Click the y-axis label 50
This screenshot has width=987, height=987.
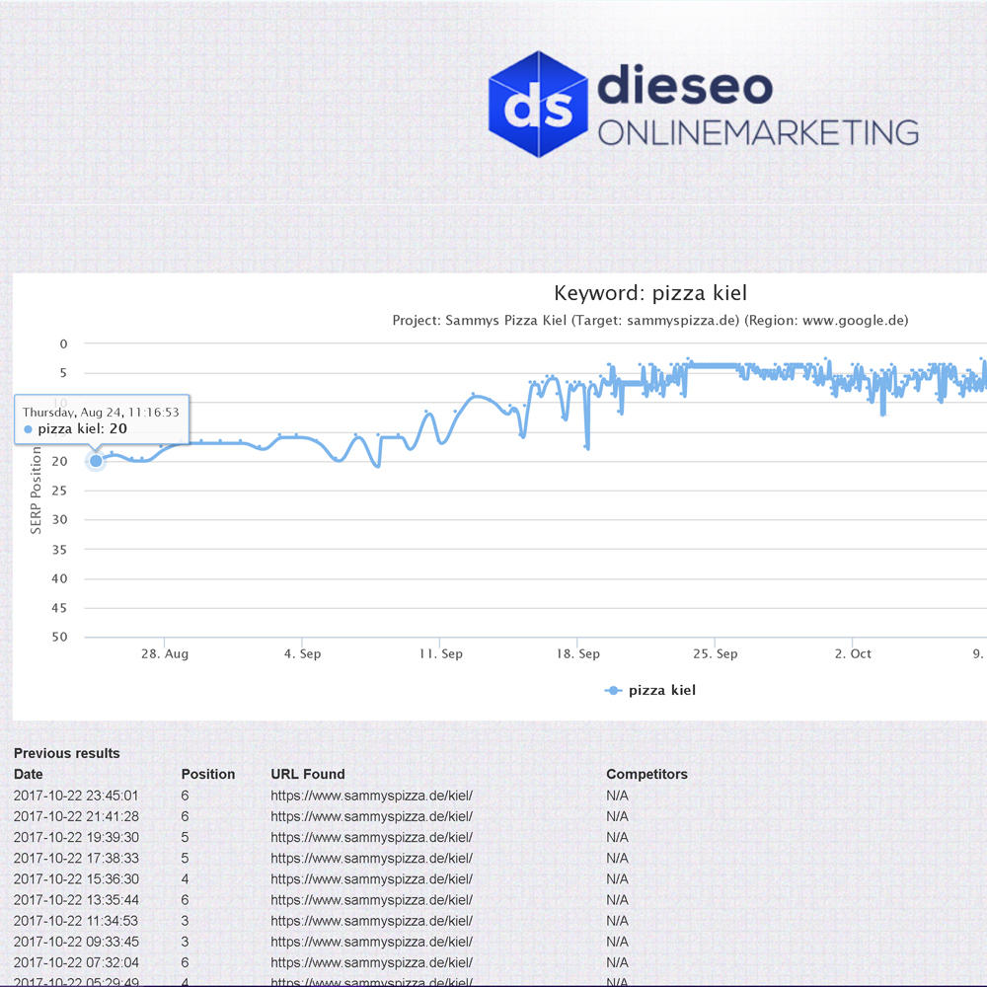click(x=60, y=637)
